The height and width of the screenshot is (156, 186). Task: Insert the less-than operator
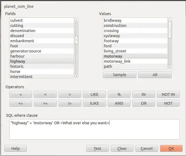coord(45,94)
